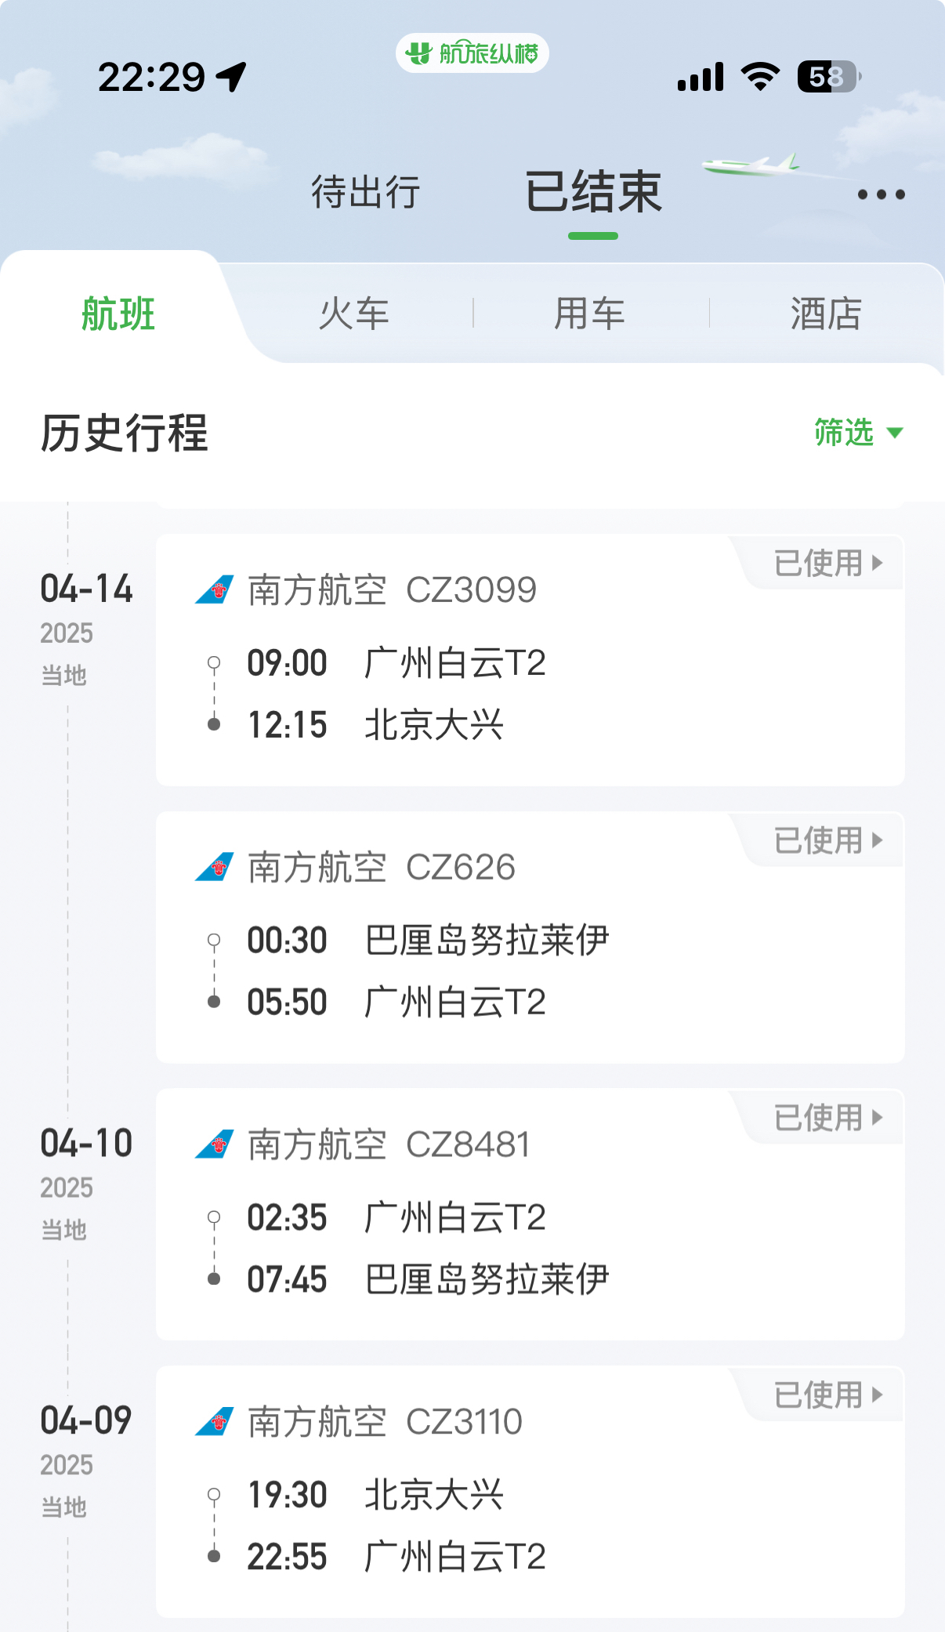This screenshot has width=945, height=1632.
Task: Switch to the 待出行 upcoming trips tab
Action: coord(366,193)
